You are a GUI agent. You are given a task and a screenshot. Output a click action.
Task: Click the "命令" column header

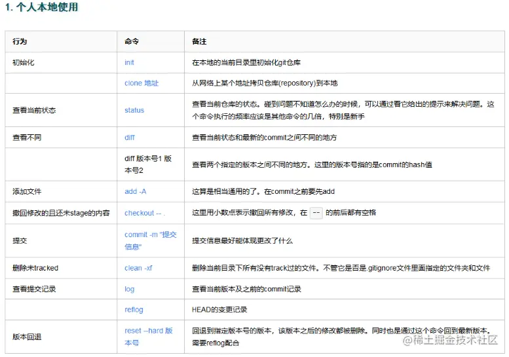click(x=132, y=41)
